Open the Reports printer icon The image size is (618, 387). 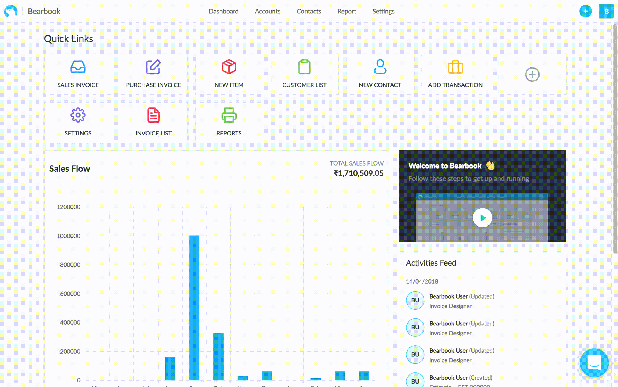[x=229, y=115]
